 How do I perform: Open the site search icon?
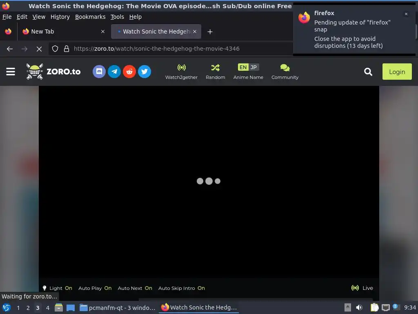pos(368,72)
